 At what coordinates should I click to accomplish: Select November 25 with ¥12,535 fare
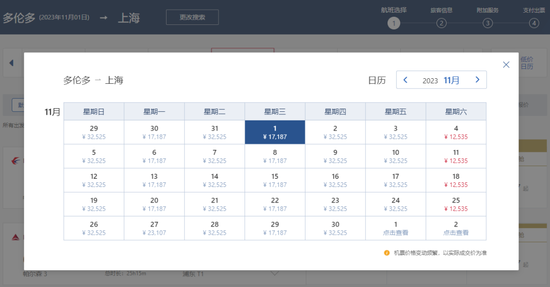coord(456,204)
